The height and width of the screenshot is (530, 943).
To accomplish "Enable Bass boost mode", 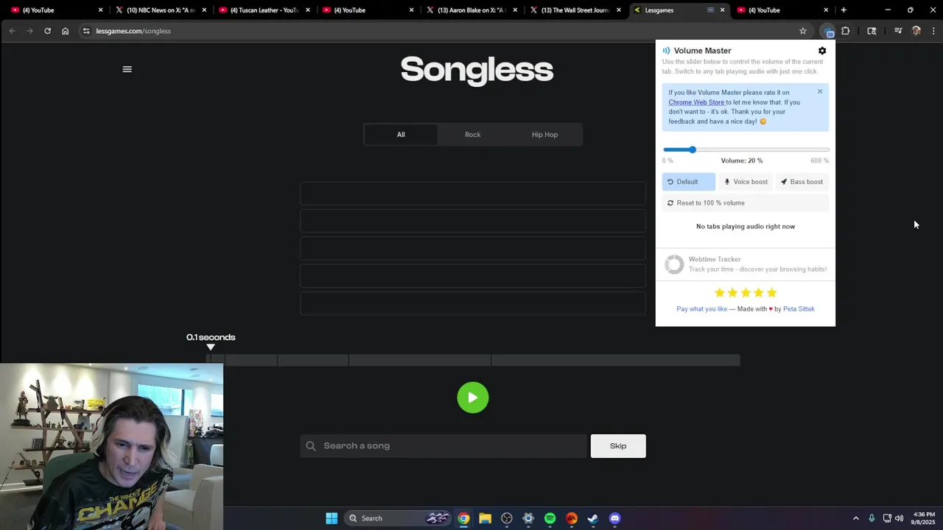I will click(802, 182).
